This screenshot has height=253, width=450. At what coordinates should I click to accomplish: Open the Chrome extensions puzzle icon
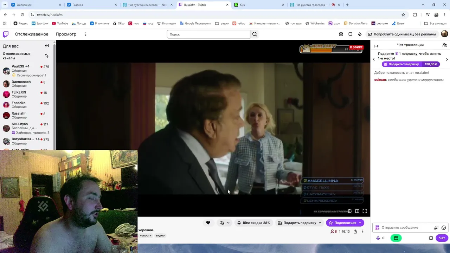click(x=415, y=15)
